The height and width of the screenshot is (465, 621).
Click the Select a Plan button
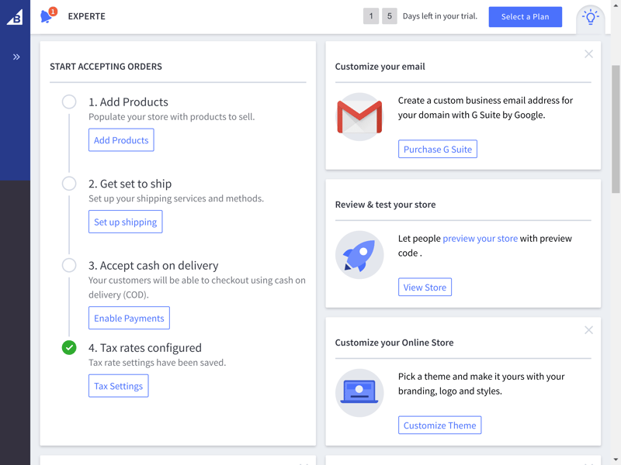pyautogui.click(x=526, y=16)
